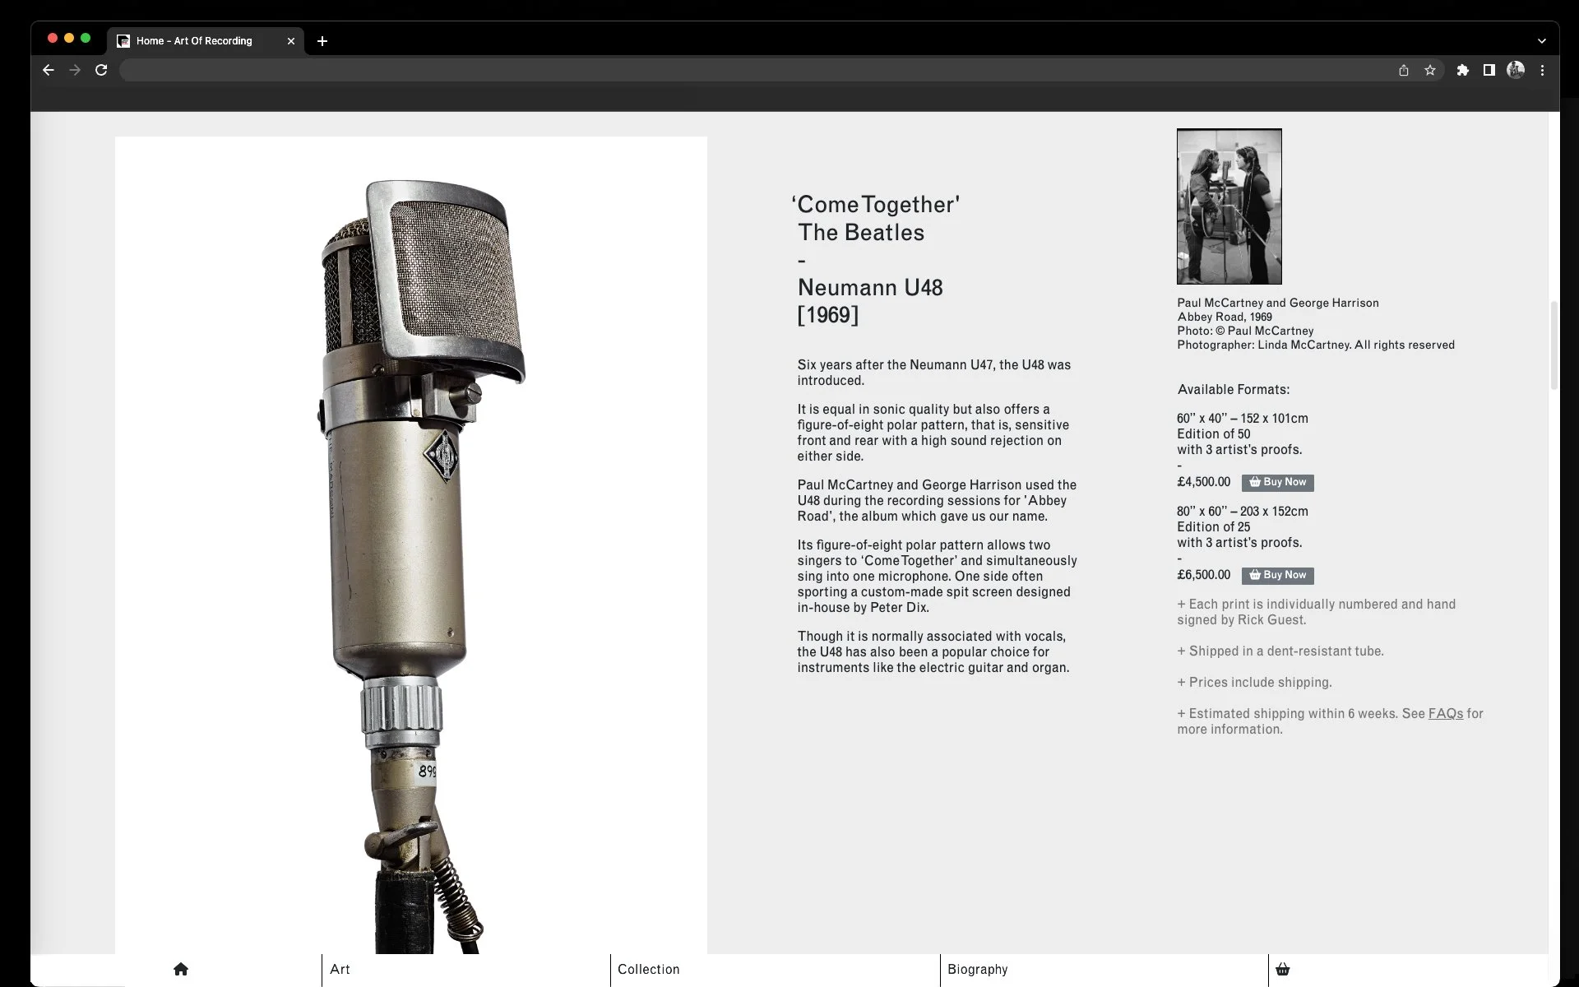The width and height of the screenshot is (1579, 987).
Task: Buy the £6,500.00 print now
Action: [x=1277, y=575]
